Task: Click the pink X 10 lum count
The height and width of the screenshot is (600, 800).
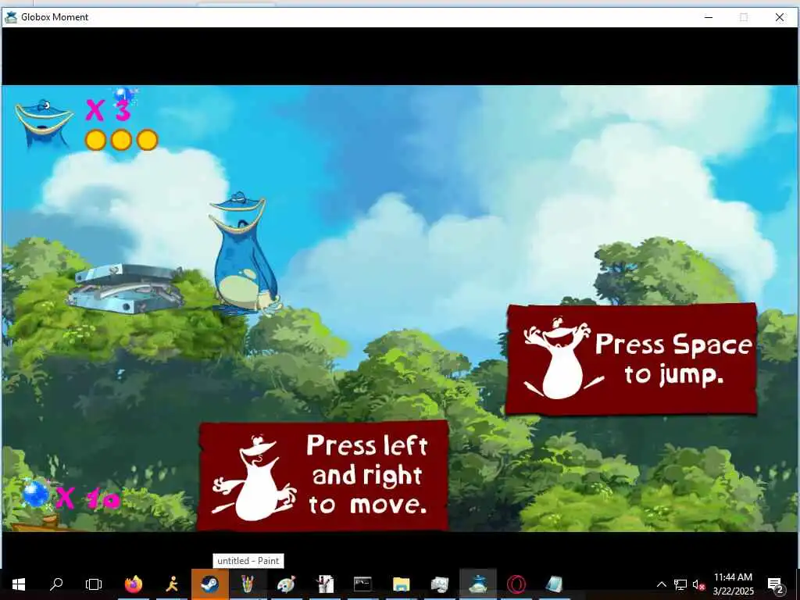Action: 87,498
